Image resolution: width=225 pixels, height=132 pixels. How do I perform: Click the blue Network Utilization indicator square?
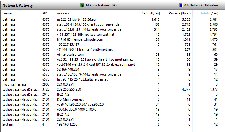[181, 5]
